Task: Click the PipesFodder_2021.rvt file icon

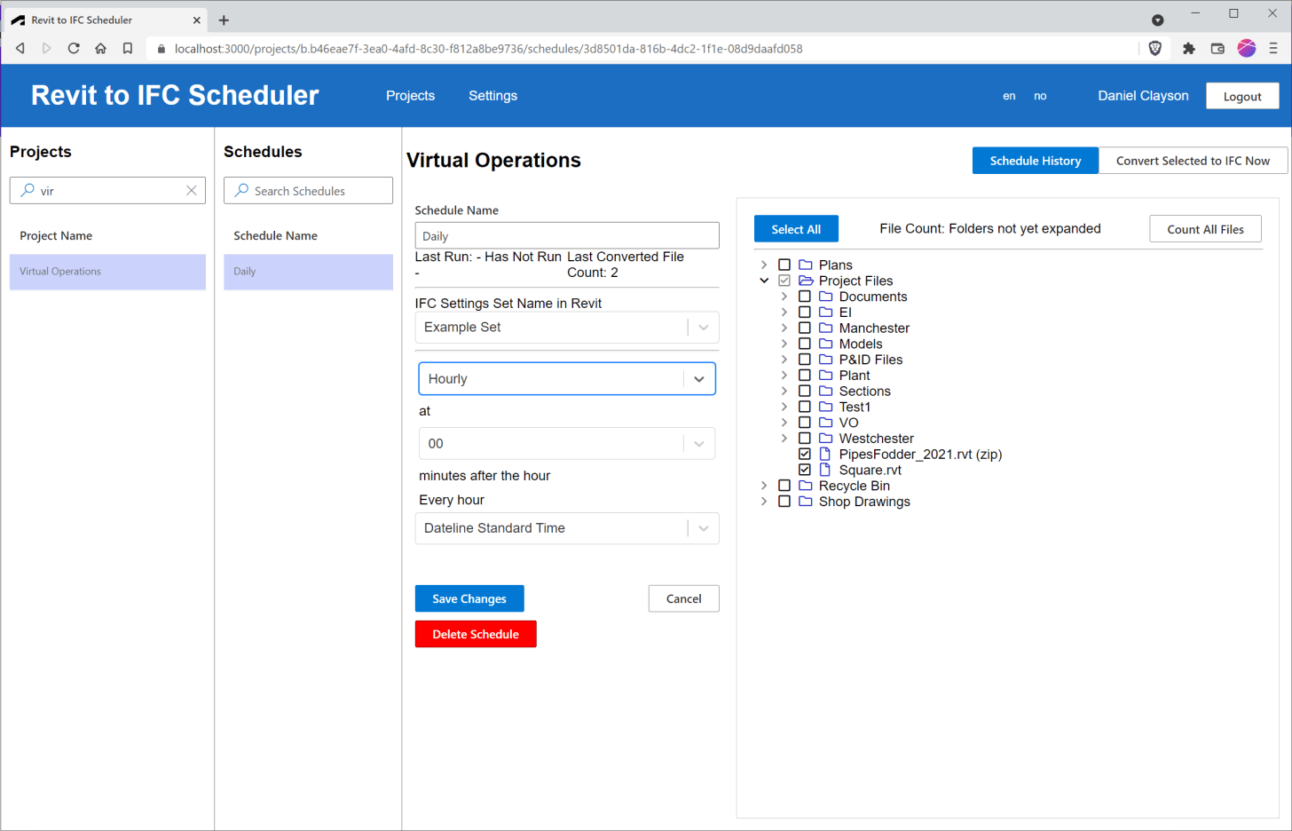Action: tap(825, 454)
